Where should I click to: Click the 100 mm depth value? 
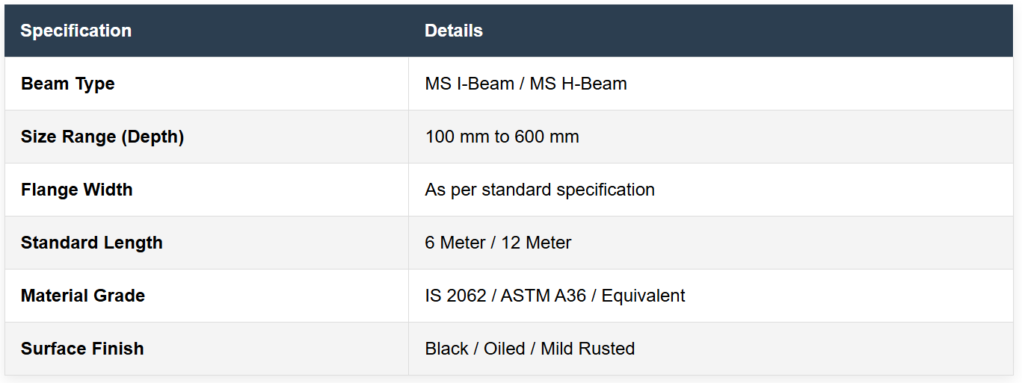[454, 137]
